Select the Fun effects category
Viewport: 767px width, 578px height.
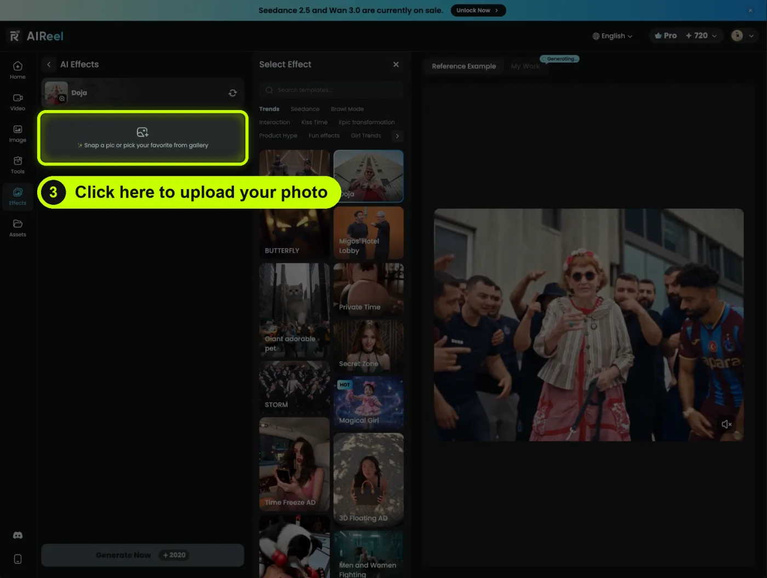tap(324, 135)
